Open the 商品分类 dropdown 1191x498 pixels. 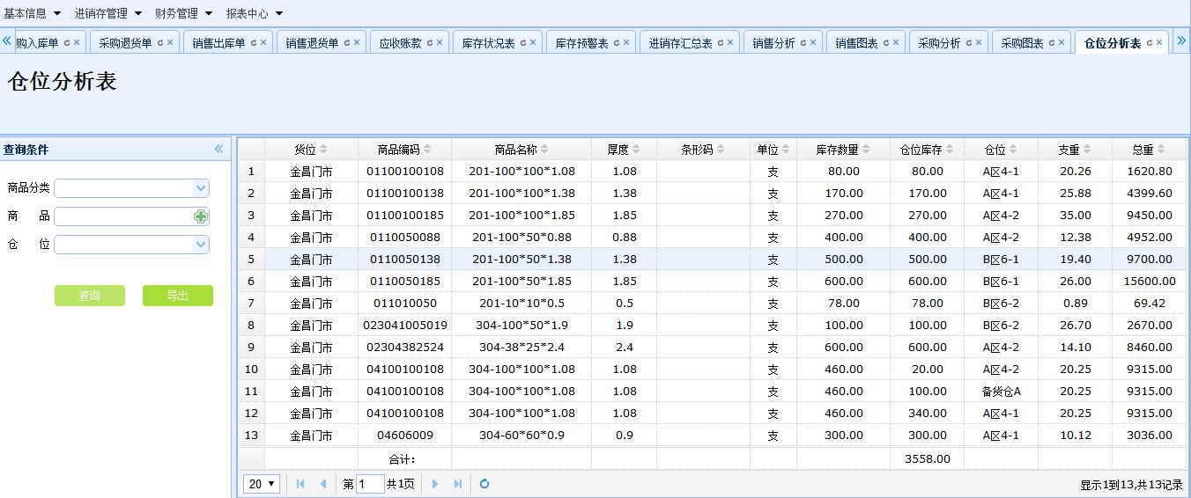point(201,188)
